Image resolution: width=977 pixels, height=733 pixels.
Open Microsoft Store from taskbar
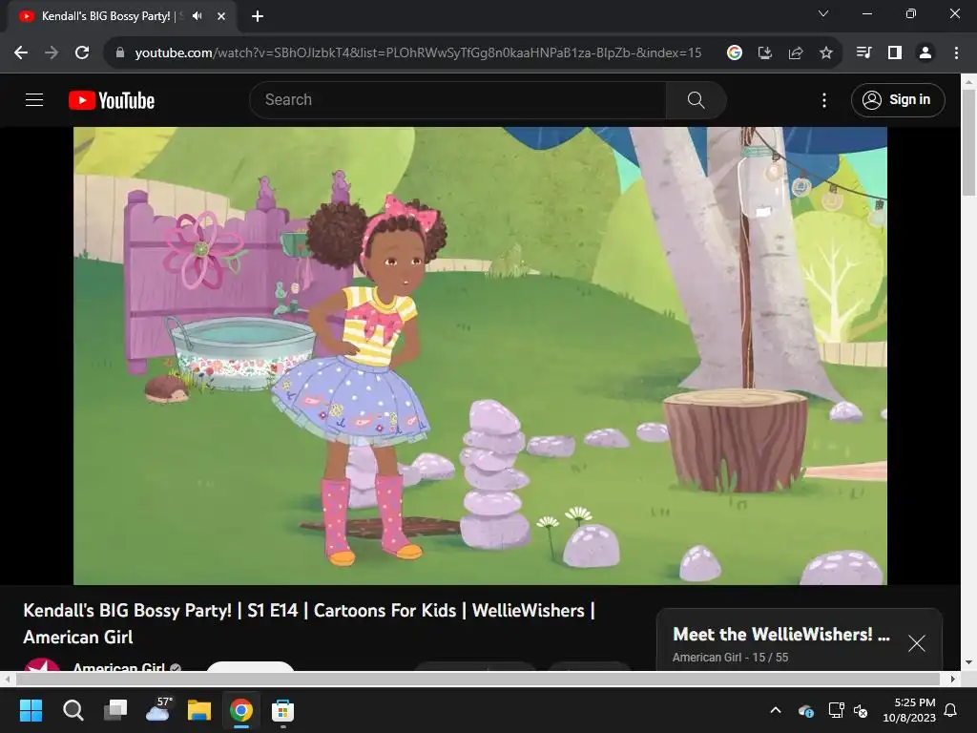[x=282, y=710]
